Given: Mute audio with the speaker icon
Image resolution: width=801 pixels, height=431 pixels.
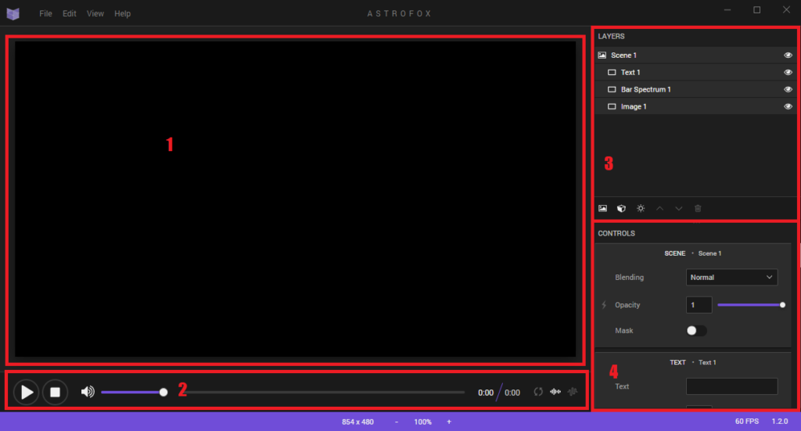Looking at the screenshot, I should pos(88,392).
